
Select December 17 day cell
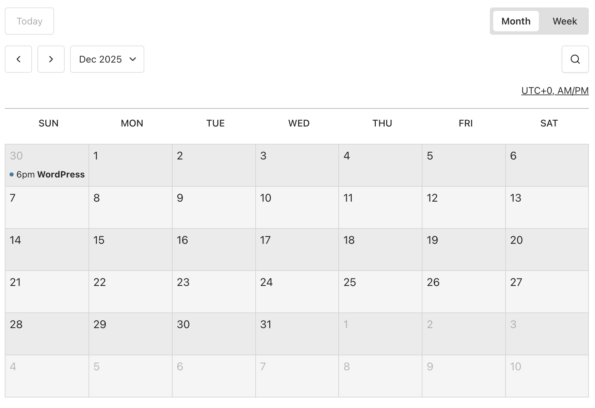pyautogui.click(x=297, y=249)
